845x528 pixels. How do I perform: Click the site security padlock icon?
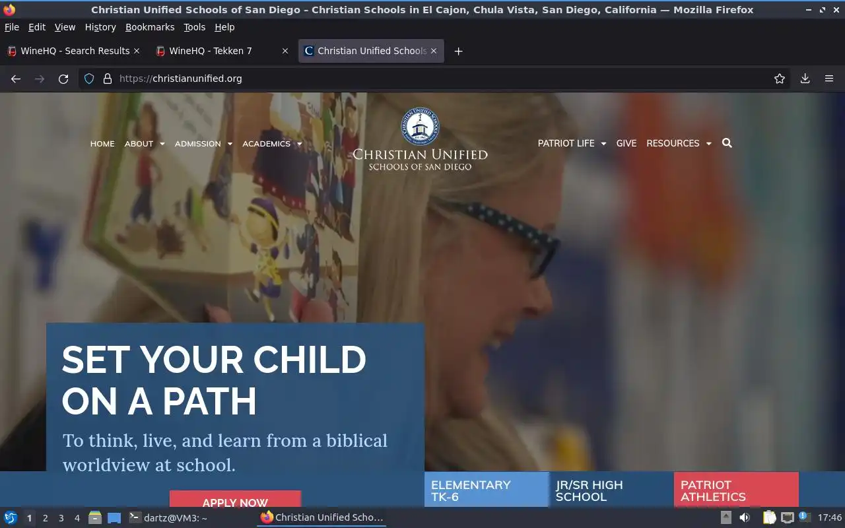pyautogui.click(x=108, y=79)
